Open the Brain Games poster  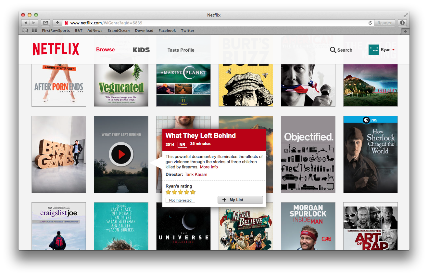59,154
